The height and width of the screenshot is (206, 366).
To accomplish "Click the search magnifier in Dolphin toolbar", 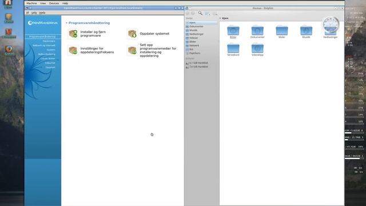I will (200, 13).
